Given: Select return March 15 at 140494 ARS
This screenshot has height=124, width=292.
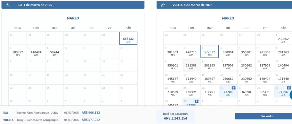Looking at the screenshot, I should [283, 65].
